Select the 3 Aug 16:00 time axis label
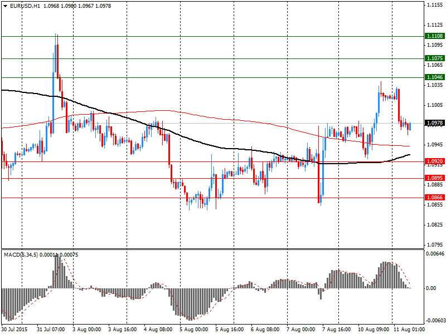The width and height of the screenshot is (446, 334). click(122, 330)
